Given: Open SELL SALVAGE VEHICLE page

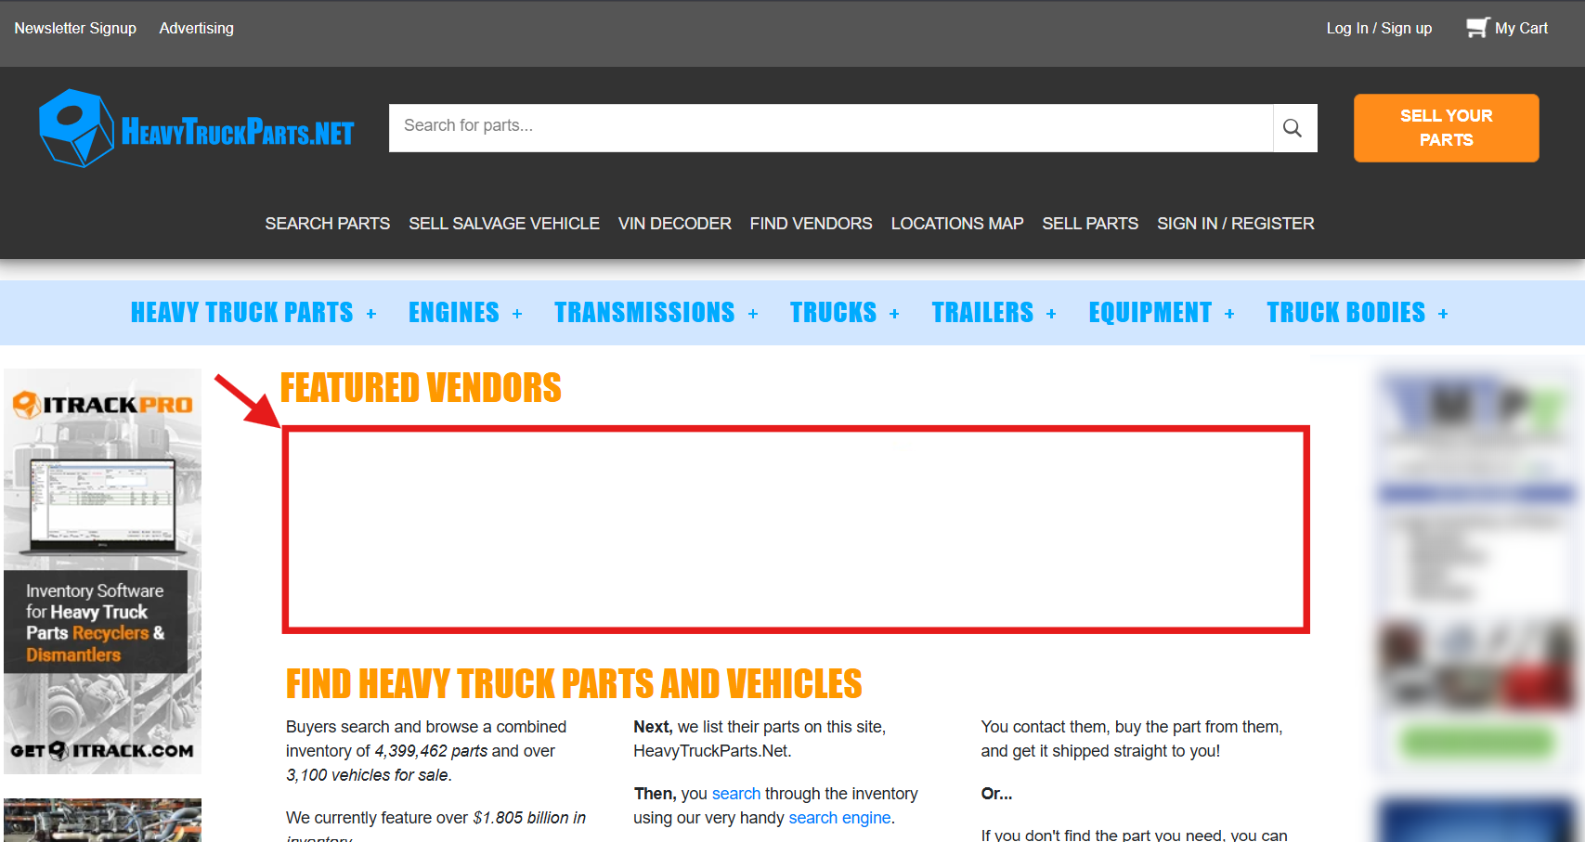Looking at the screenshot, I should click(503, 223).
